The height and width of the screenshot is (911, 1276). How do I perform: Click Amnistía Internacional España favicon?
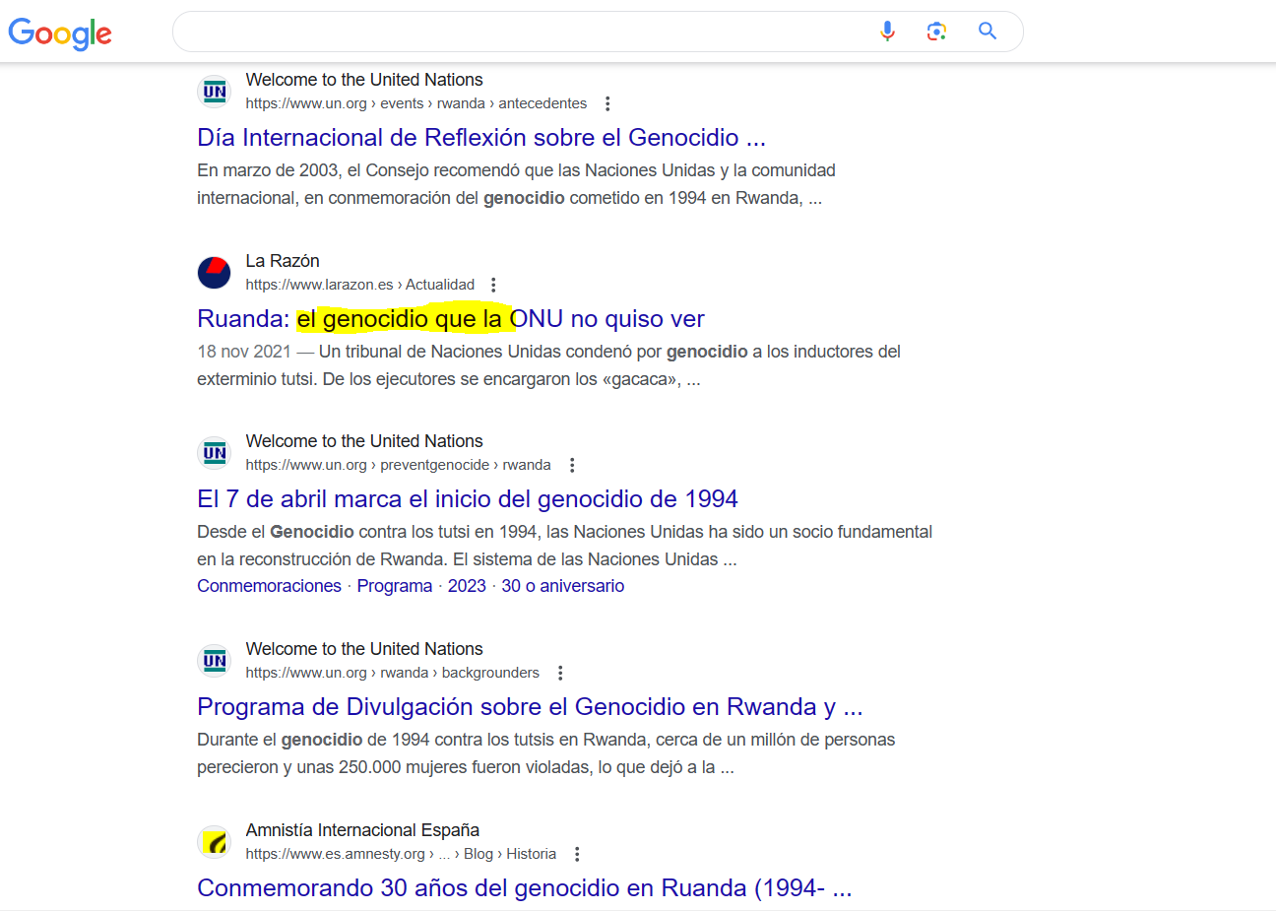tap(215, 842)
